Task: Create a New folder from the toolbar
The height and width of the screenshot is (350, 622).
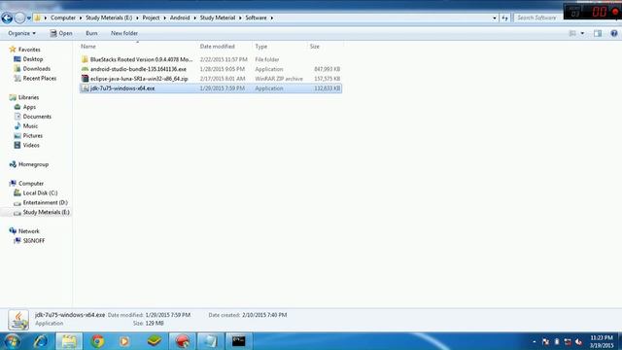Action: pyautogui.click(x=124, y=33)
